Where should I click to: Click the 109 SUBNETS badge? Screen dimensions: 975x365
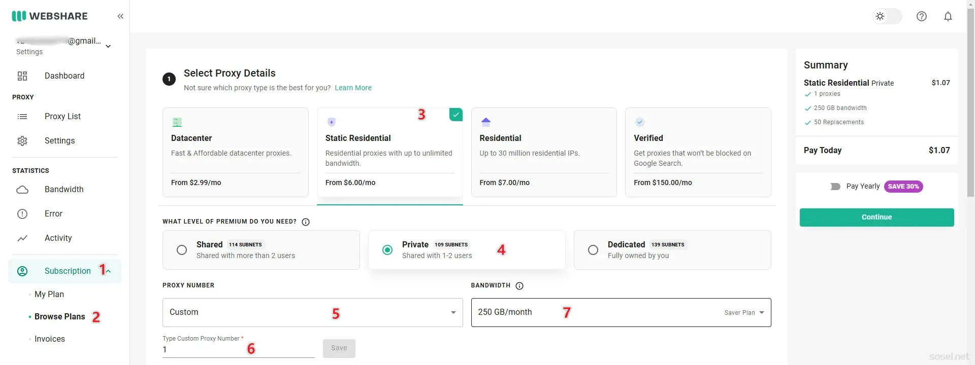click(x=451, y=245)
